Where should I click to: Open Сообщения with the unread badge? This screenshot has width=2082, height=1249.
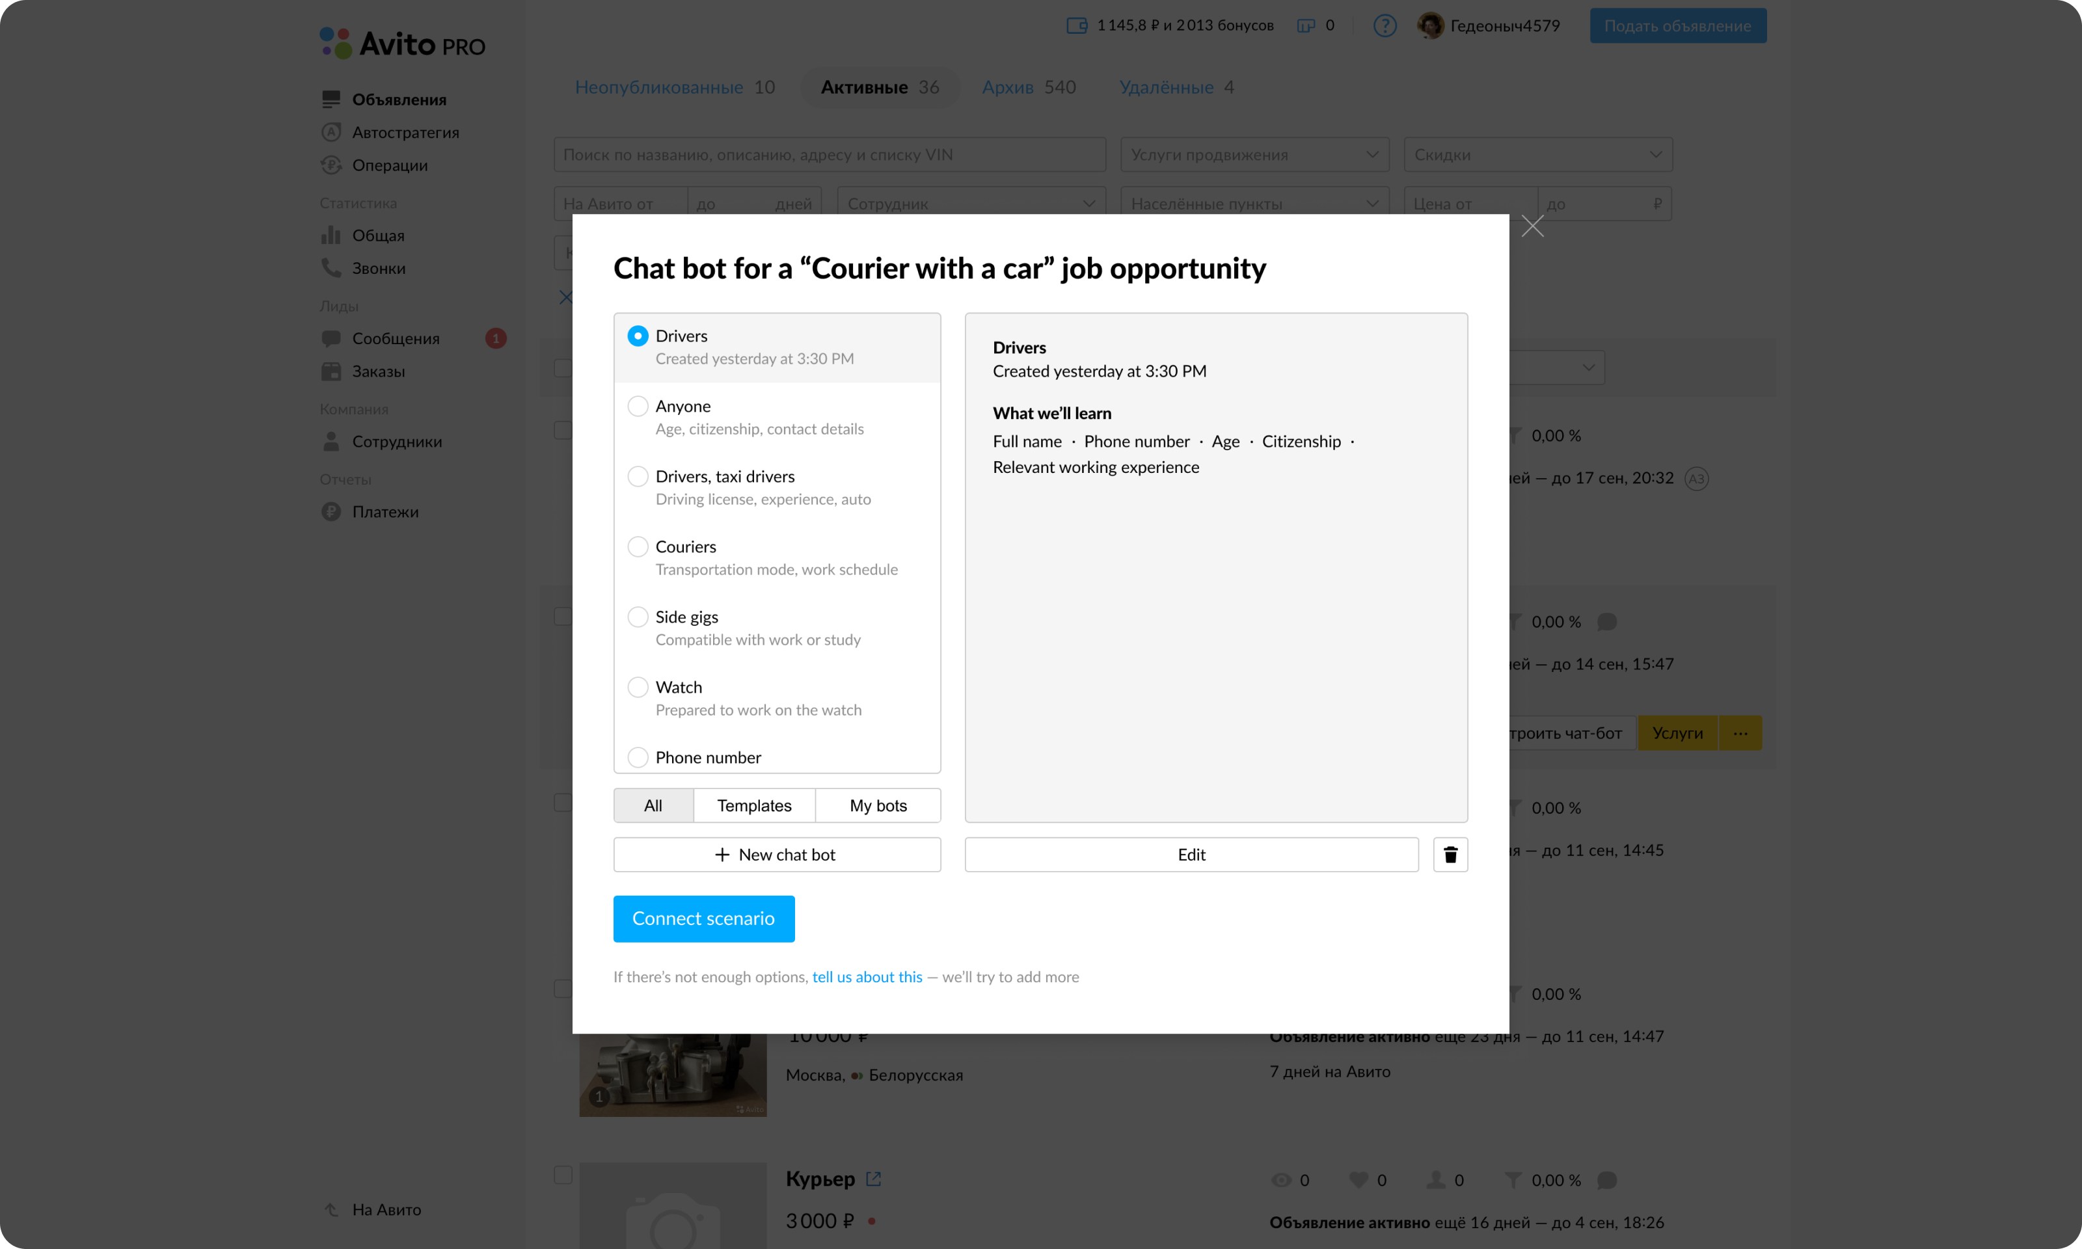tap(396, 338)
